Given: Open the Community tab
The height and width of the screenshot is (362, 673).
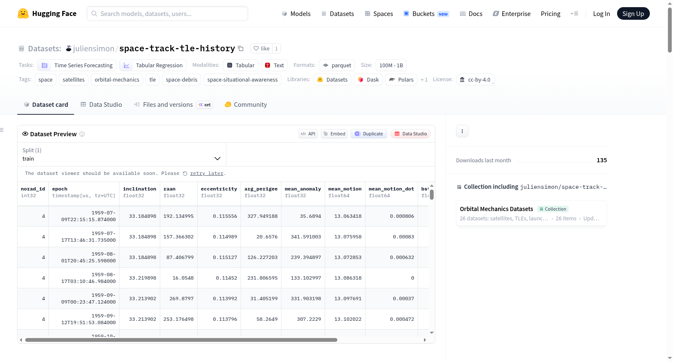Looking at the screenshot, I should point(246,105).
